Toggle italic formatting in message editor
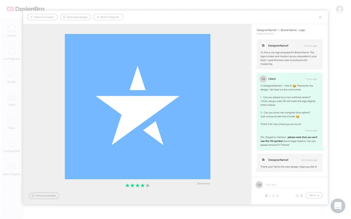 pyautogui.click(x=270, y=196)
